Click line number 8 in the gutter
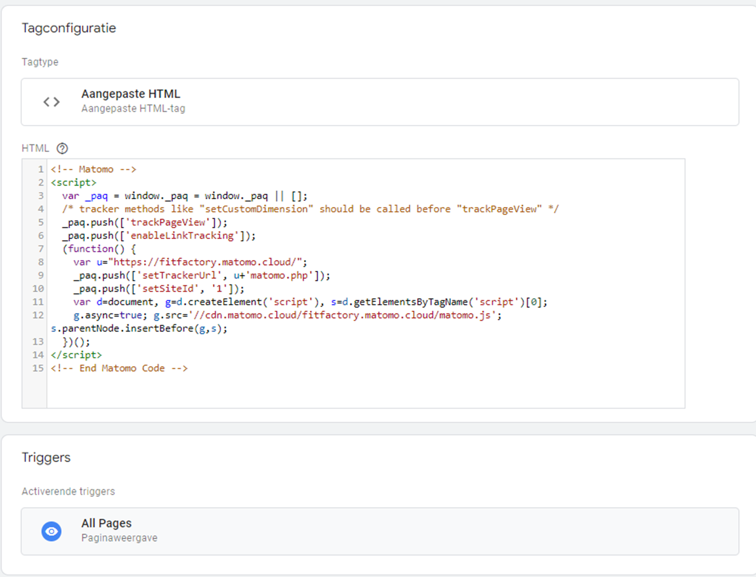Screen dimensions: 756x577 41,262
